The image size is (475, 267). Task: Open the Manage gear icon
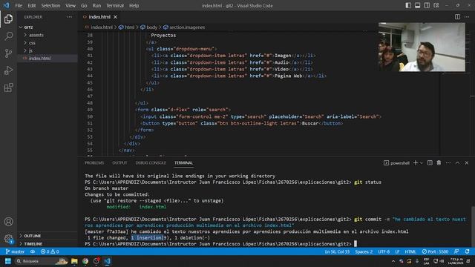8,239
